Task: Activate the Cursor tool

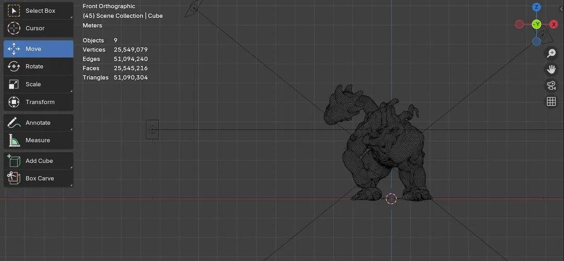Action: [38, 28]
